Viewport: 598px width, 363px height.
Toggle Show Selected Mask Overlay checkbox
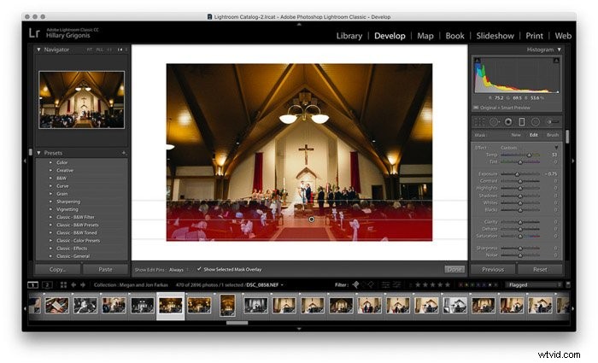click(x=199, y=269)
